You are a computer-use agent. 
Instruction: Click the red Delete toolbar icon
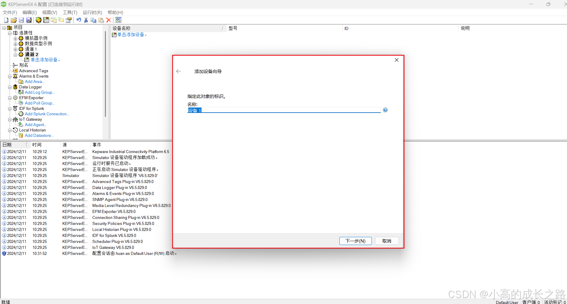[x=109, y=20]
